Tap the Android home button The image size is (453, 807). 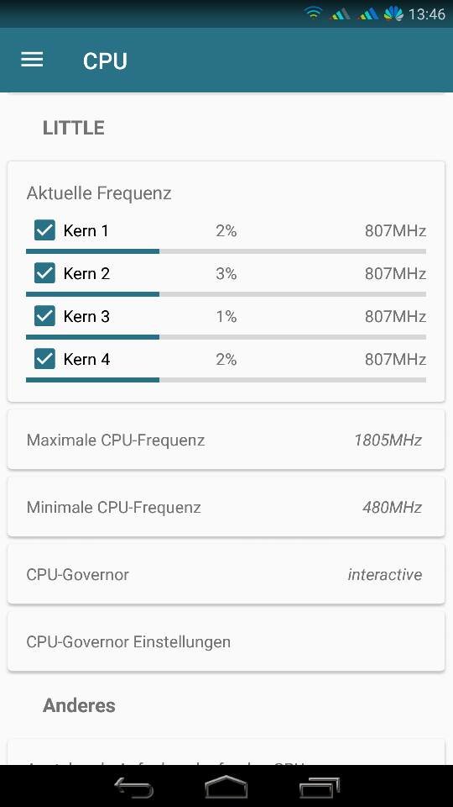pos(226,788)
